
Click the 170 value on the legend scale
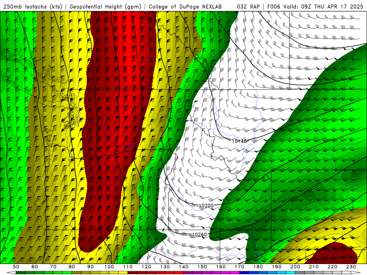(x=239, y=267)
